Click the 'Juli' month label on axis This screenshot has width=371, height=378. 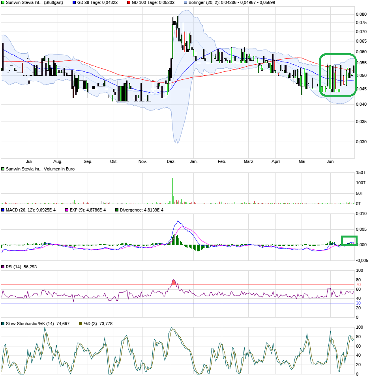coord(29,161)
